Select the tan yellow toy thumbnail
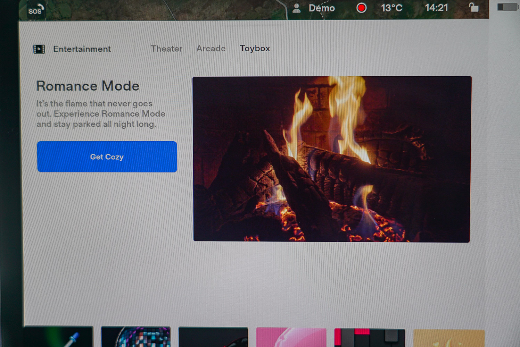520x347 pixels. [449, 338]
